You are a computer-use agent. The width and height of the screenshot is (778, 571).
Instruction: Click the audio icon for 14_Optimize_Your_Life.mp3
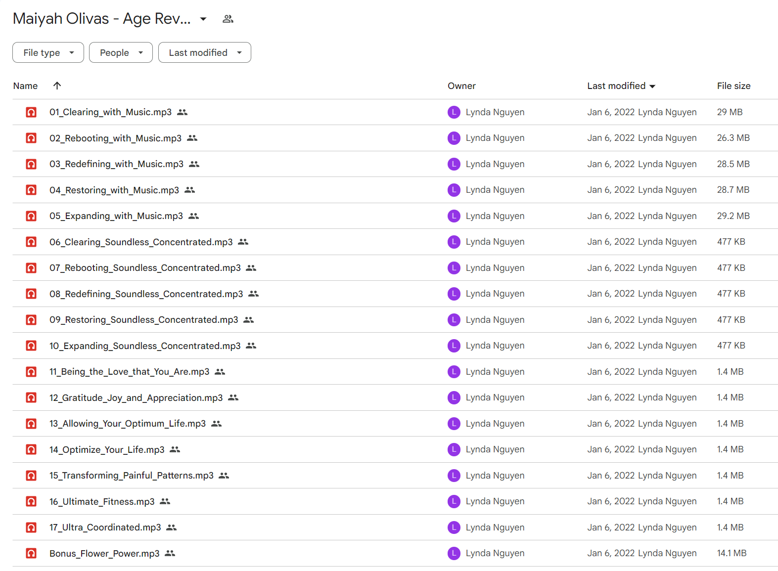31,449
